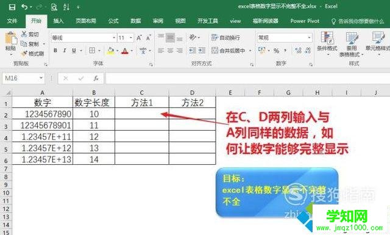
Task: Toggle Italic formatting
Action: point(65,51)
